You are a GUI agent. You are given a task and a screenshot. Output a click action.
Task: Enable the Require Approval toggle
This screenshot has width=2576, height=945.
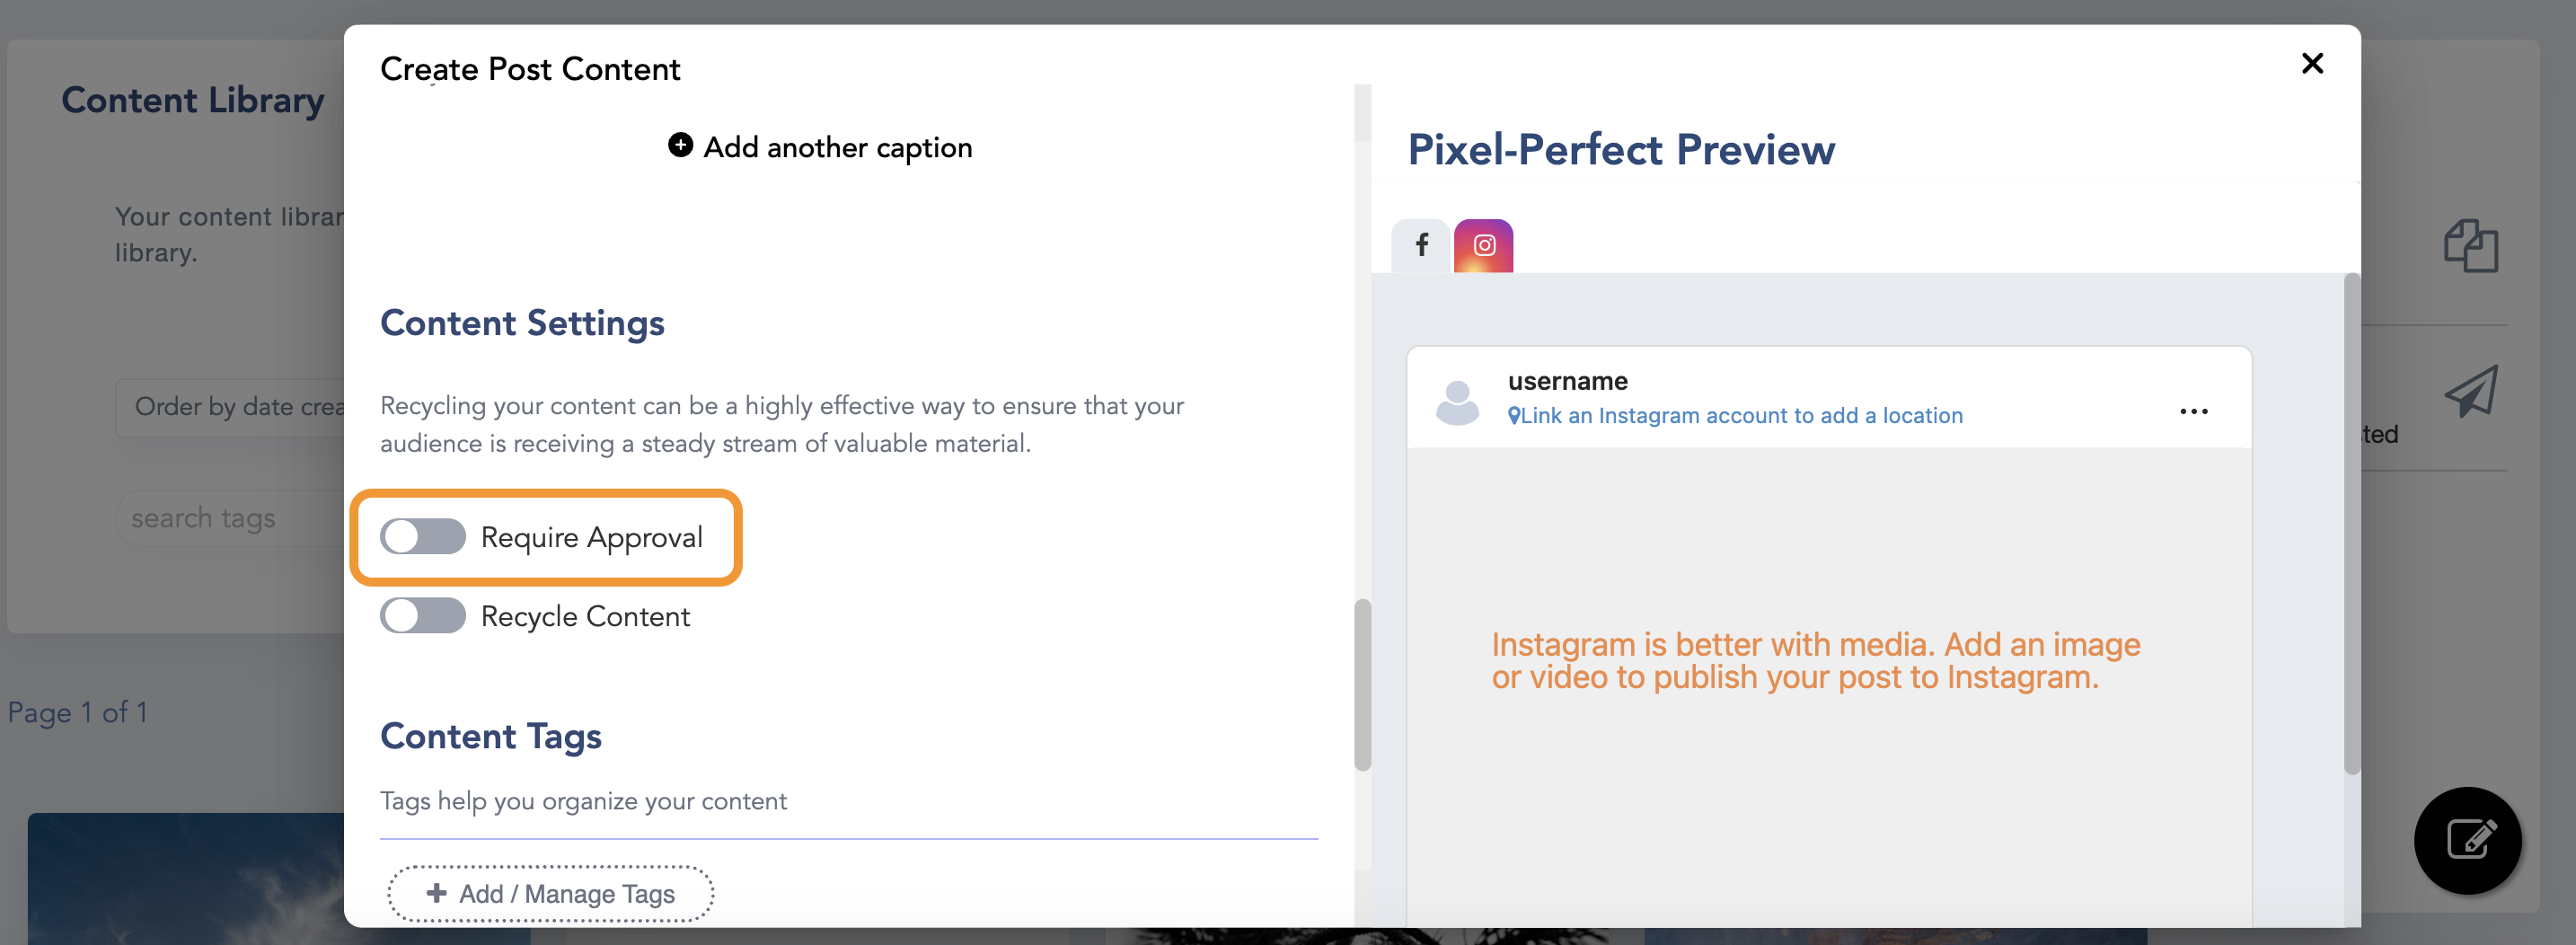click(423, 537)
